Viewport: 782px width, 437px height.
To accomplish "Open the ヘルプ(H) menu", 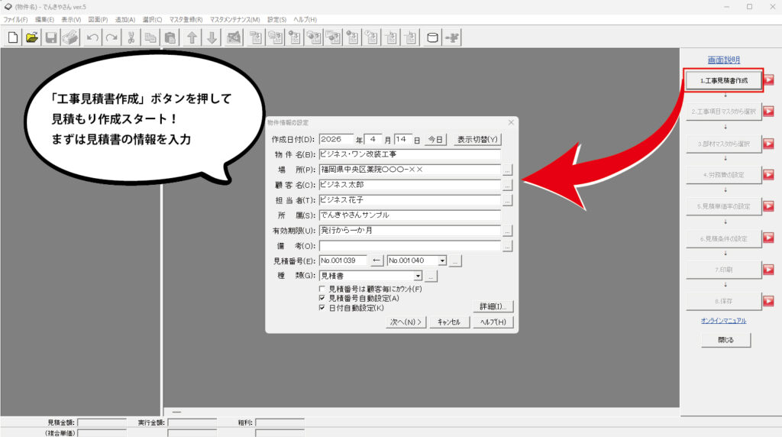I will click(x=305, y=19).
